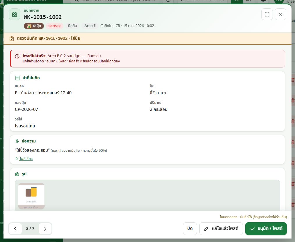Click the ใส่ปุ๋ย activity tag
The height and width of the screenshot is (242, 295).
34,26
